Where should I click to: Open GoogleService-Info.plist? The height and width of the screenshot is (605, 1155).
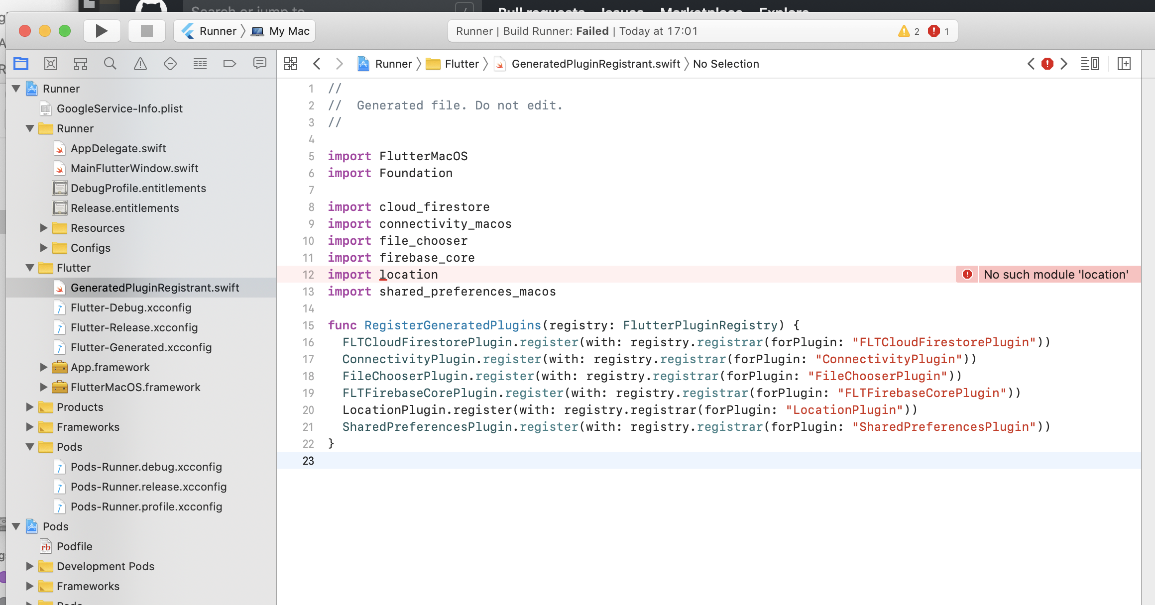click(119, 108)
